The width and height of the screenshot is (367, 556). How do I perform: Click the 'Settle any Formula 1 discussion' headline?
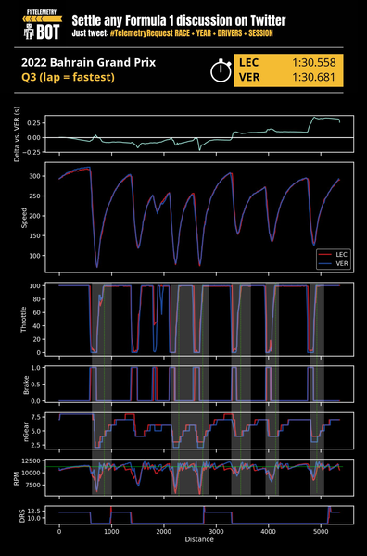pos(179,21)
